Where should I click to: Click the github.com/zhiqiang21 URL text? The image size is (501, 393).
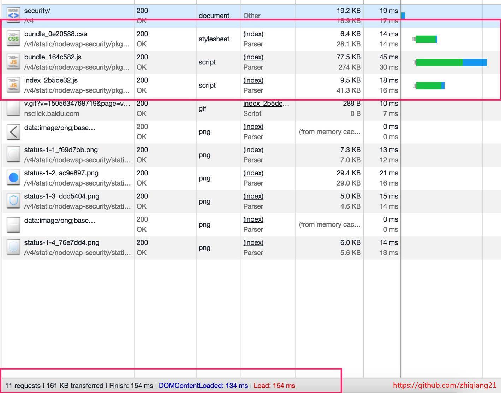(444, 385)
